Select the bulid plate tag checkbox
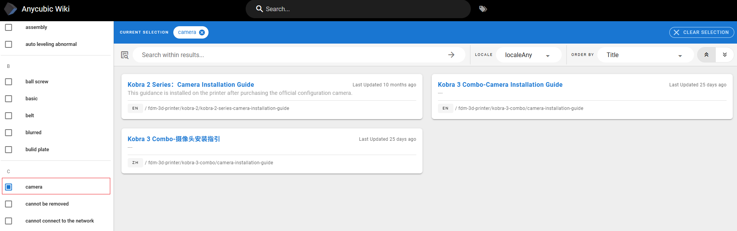This screenshot has height=231, width=737. coord(9,150)
